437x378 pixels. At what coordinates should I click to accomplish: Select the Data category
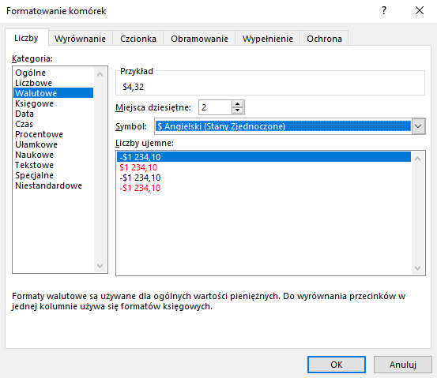click(24, 114)
